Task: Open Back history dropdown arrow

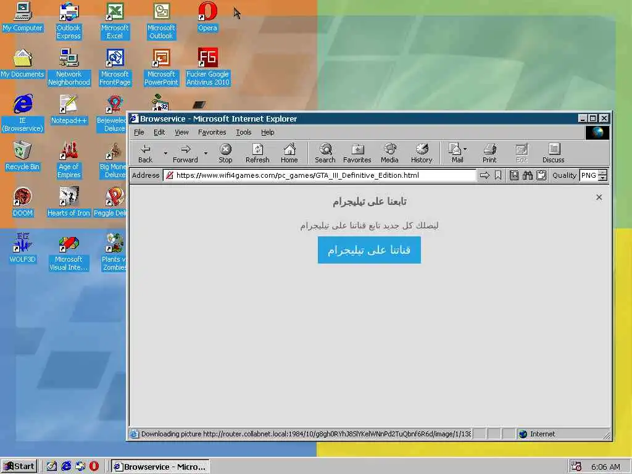Action: 165,154
